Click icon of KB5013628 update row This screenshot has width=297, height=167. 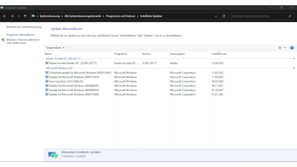(x=47, y=77)
